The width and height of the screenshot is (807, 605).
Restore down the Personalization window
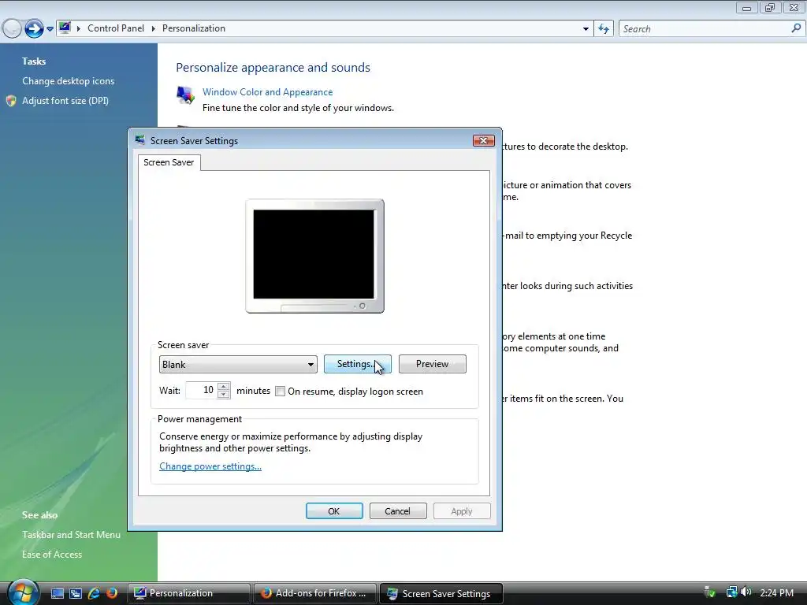[x=770, y=8]
